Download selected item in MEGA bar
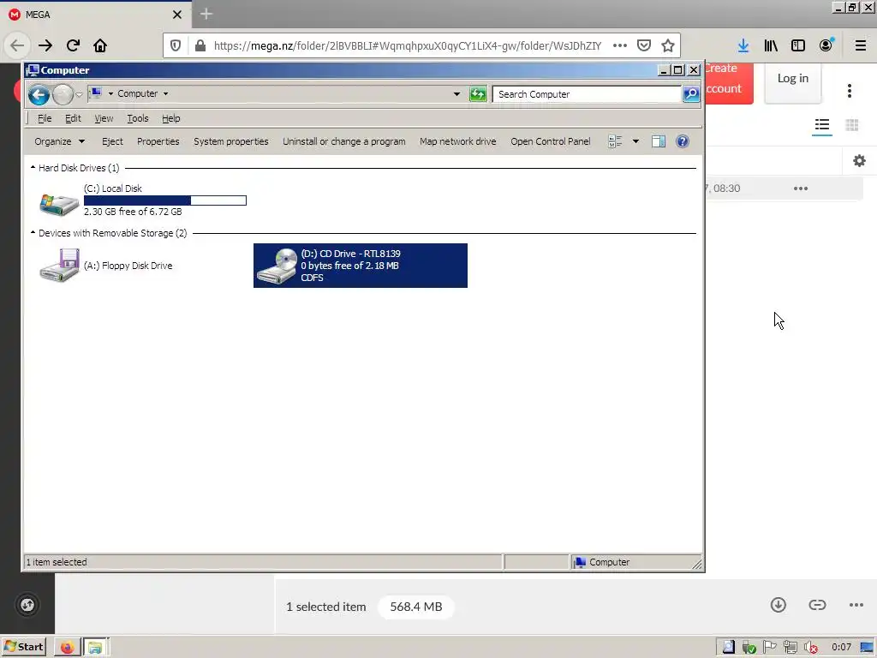Viewport: 877px width, 658px height. (x=778, y=605)
